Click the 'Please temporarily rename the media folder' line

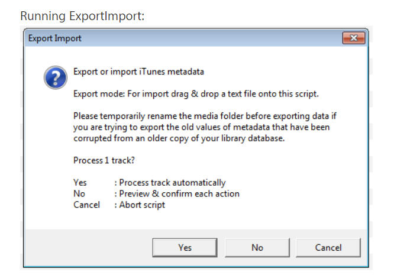(x=205, y=116)
